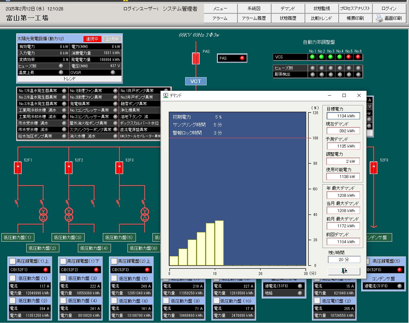Switch to 状態監視 screen
The image size is (409, 323).
[x=322, y=8]
